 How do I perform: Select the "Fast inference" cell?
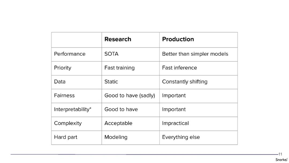(180, 68)
